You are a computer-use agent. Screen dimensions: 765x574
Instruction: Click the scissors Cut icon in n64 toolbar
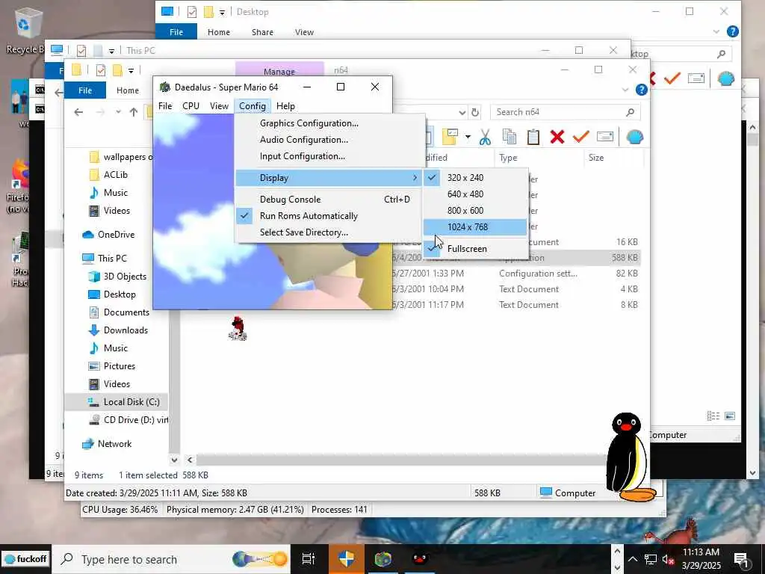tap(484, 138)
